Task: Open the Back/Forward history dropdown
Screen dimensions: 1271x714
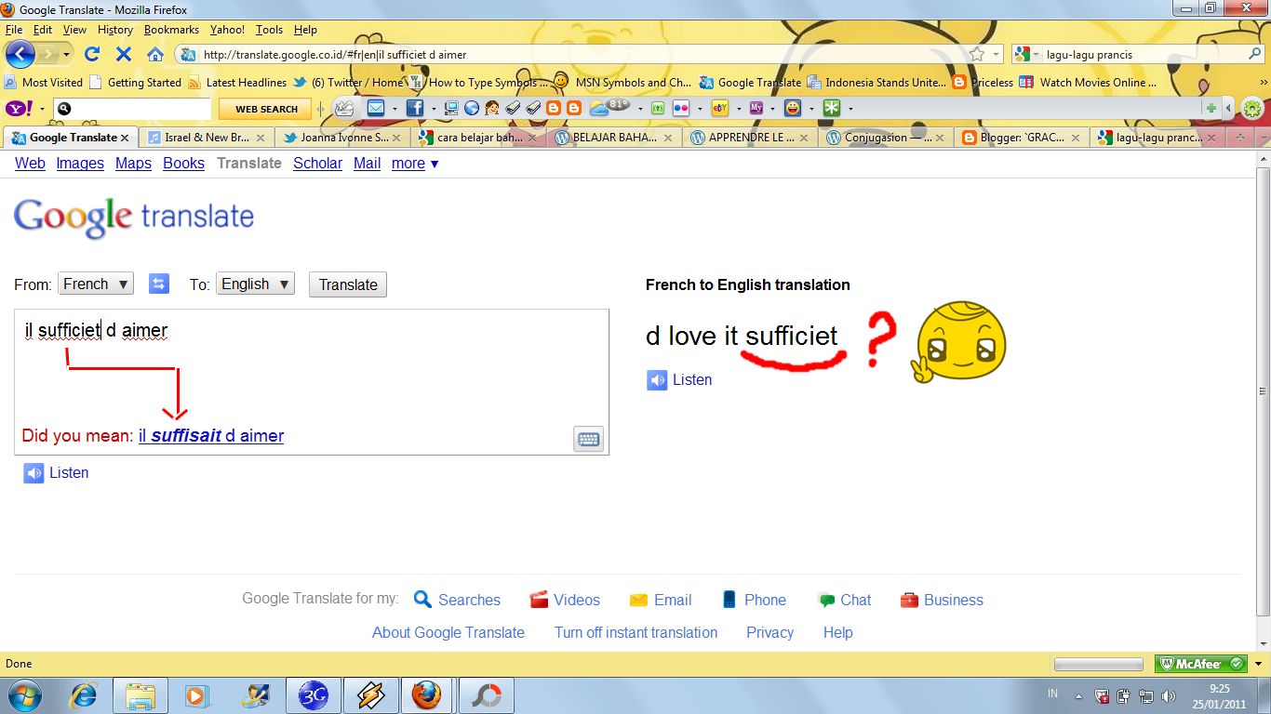Action: (65, 54)
